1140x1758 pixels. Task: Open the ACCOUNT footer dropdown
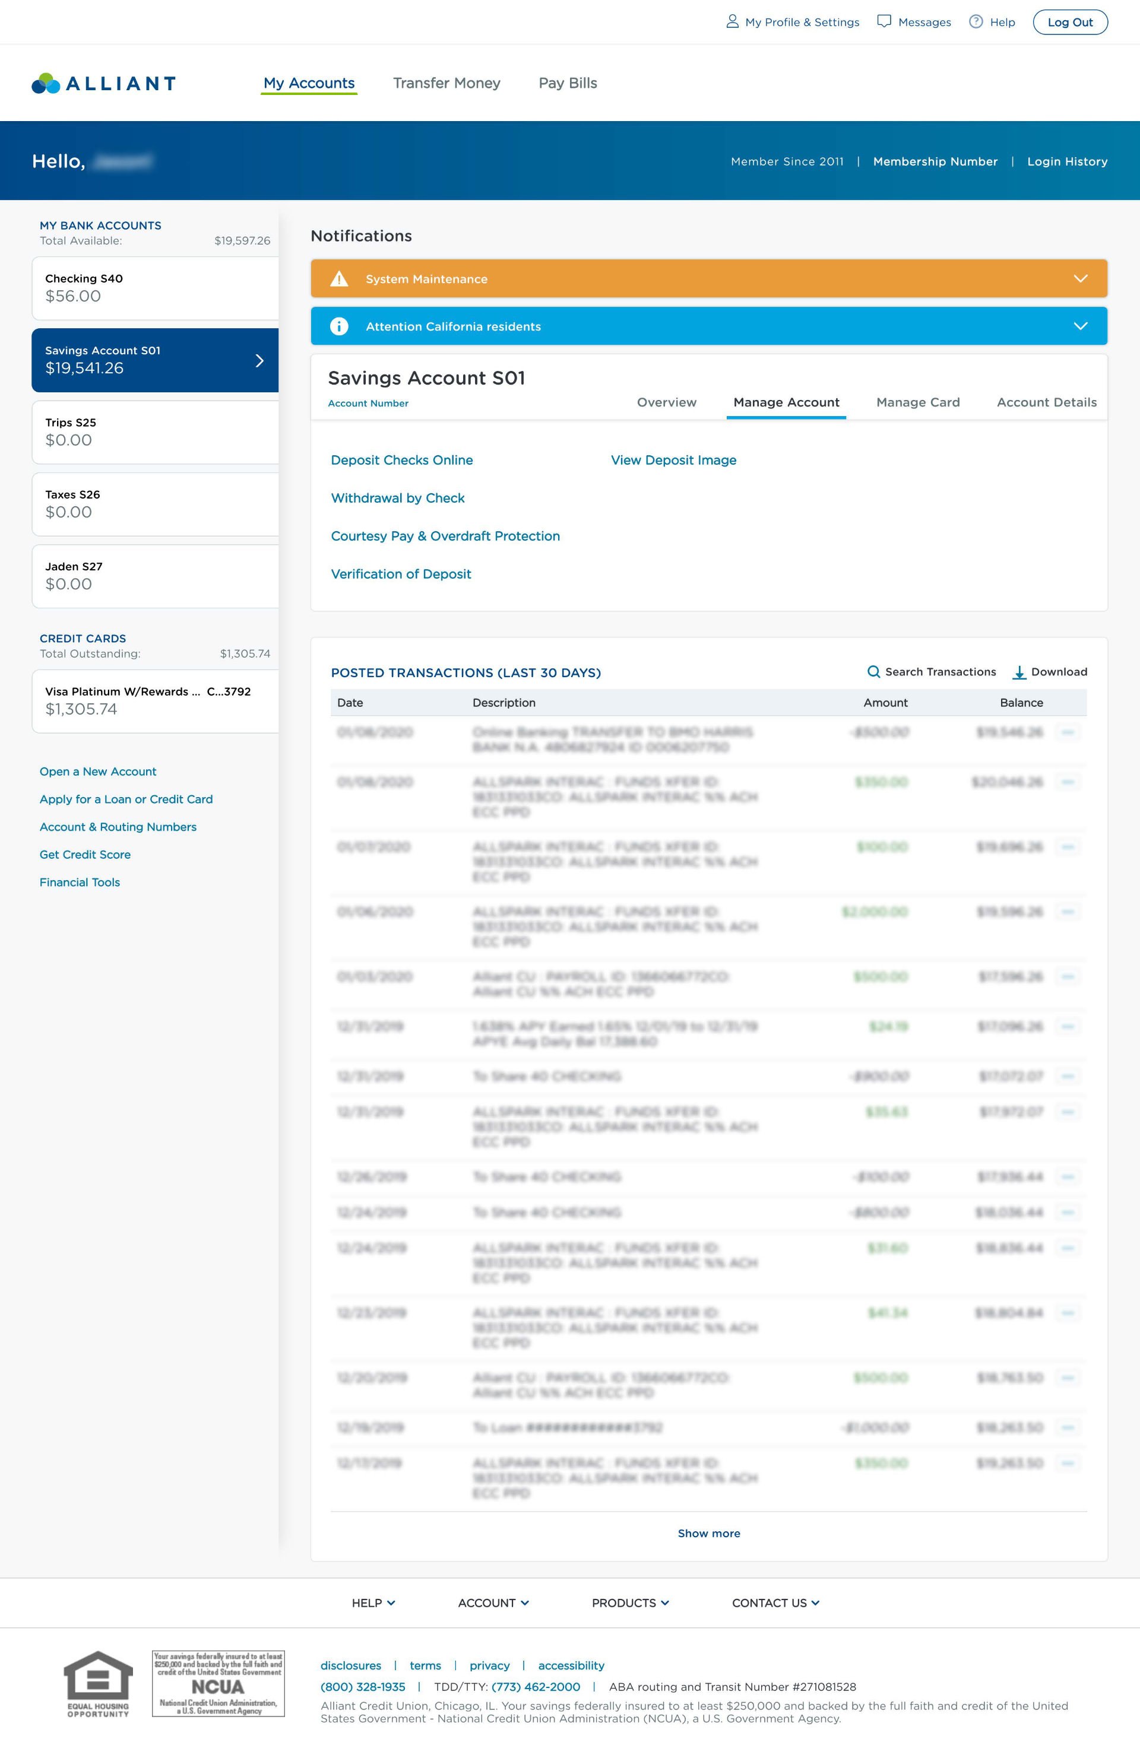pos(493,1603)
